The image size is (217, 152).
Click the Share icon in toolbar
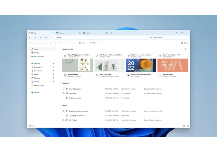(60, 43)
